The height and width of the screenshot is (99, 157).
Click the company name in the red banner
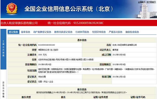19,23
